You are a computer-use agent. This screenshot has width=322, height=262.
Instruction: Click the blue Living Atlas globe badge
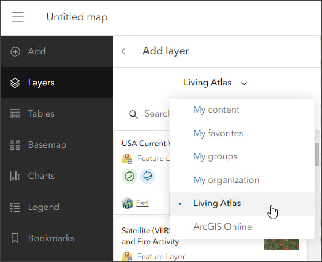pos(148,177)
